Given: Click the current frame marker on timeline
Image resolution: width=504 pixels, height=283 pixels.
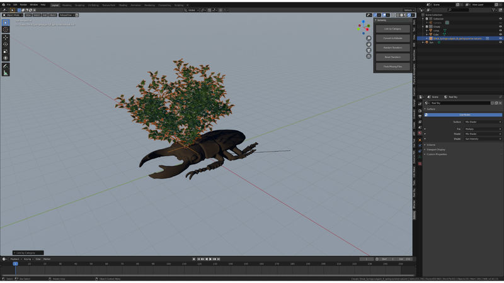Looking at the screenshot, I should pos(15,264).
